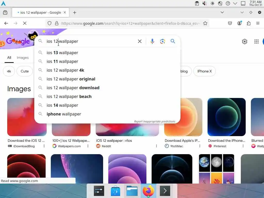The image size is (264, 198).
Task: Open more options for Pinterest result
Action: coord(243,146)
